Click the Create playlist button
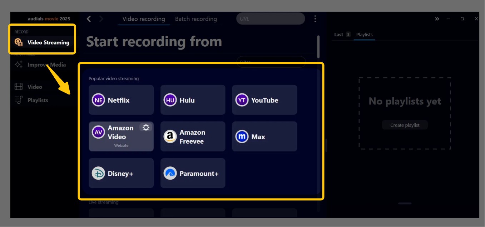 pos(405,125)
